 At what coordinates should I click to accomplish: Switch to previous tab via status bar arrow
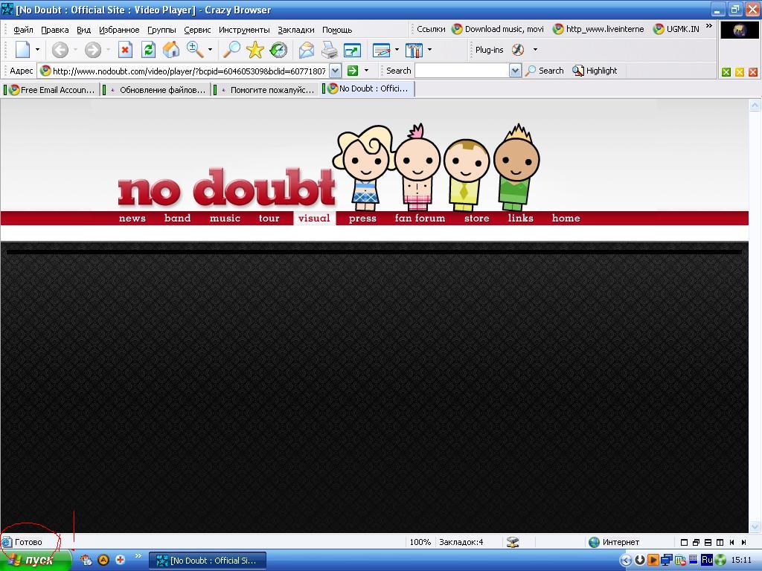point(732,542)
